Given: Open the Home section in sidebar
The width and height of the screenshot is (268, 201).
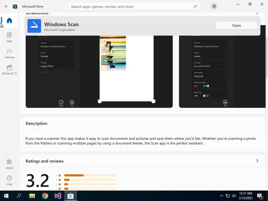Looking at the screenshot, I should (x=9, y=20).
